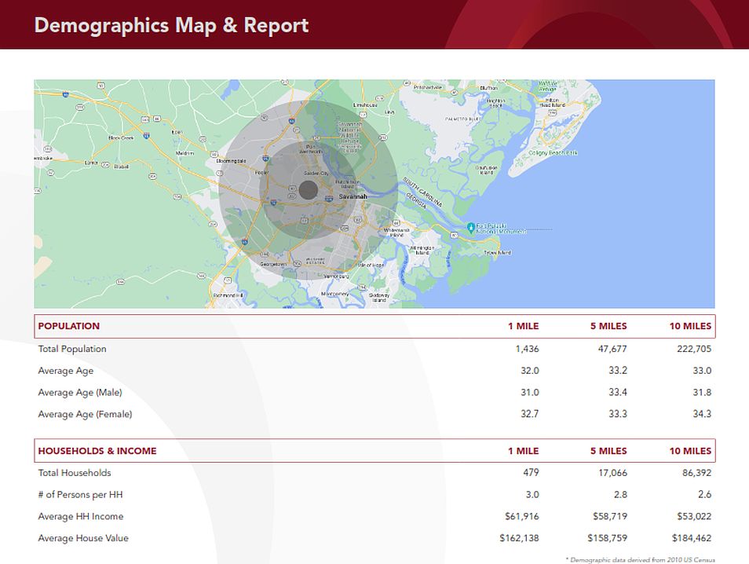749x564 pixels.
Task: Click the 2010 US Census footnote
Action: pyautogui.click(x=640, y=560)
